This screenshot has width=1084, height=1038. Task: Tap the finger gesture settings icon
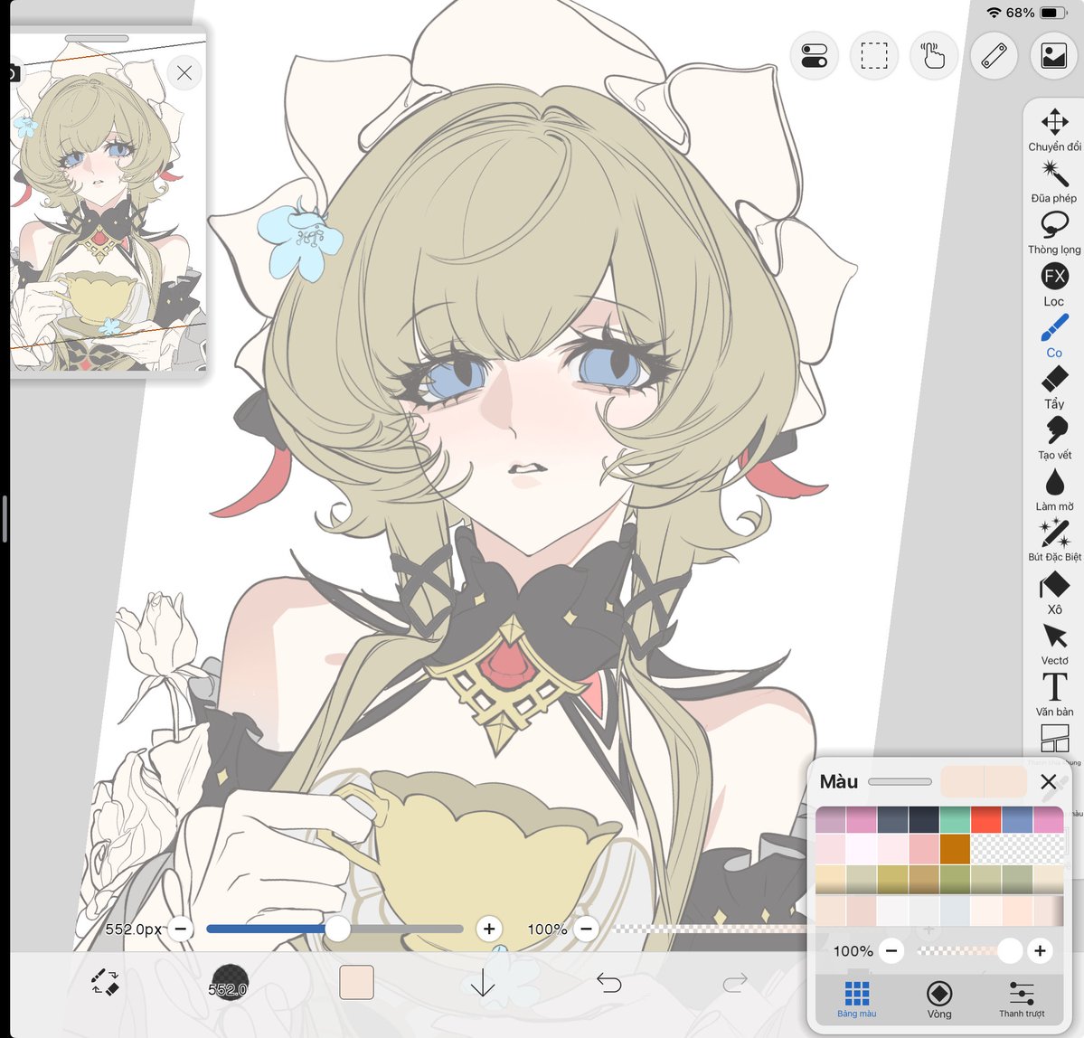click(x=933, y=55)
